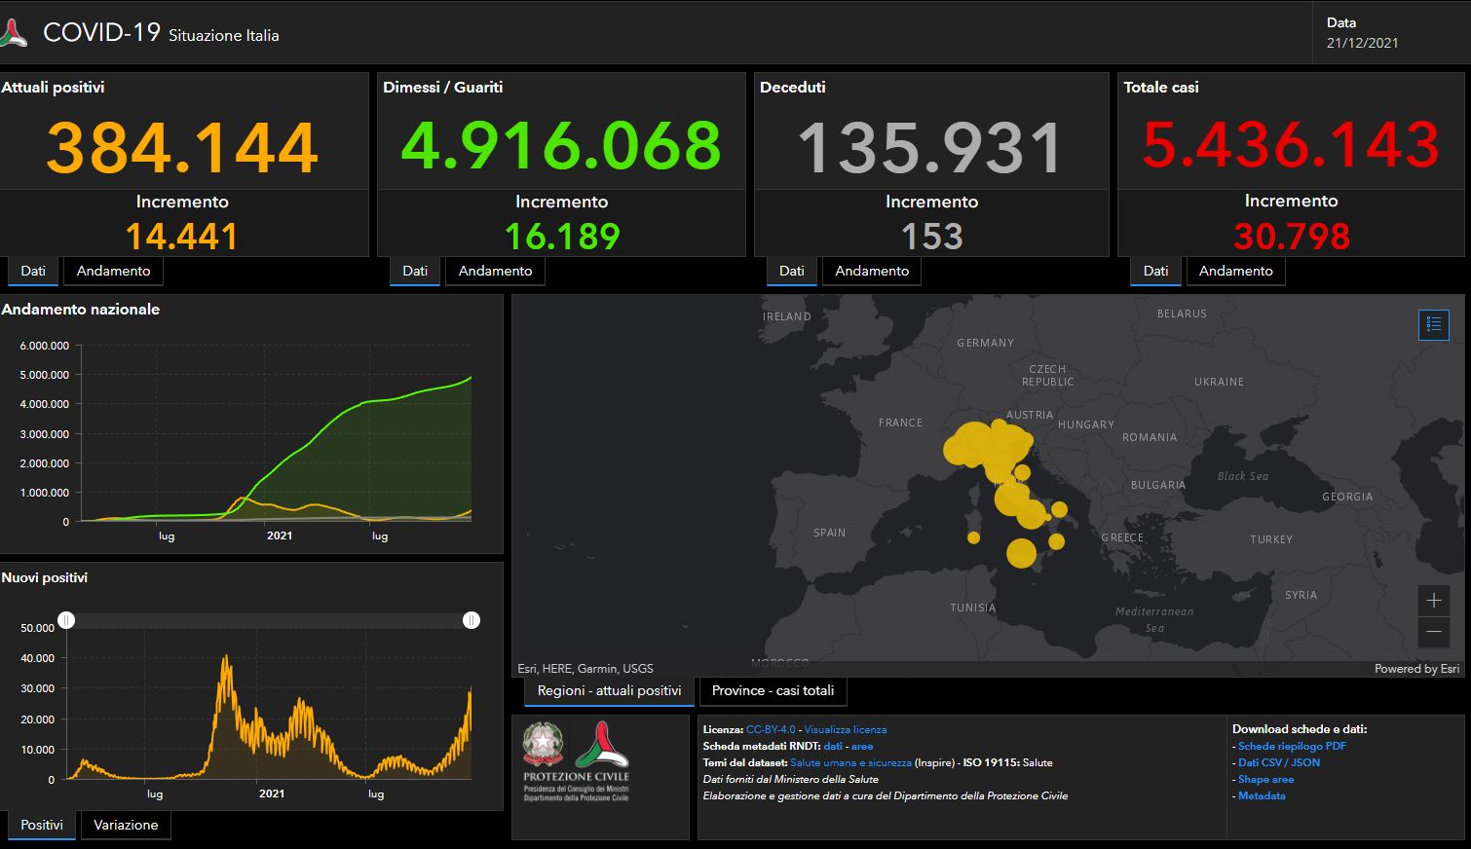Screen dimensions: 1471x849
Task: Switch to Province - casi totali tab
Action: click(773, 690)
